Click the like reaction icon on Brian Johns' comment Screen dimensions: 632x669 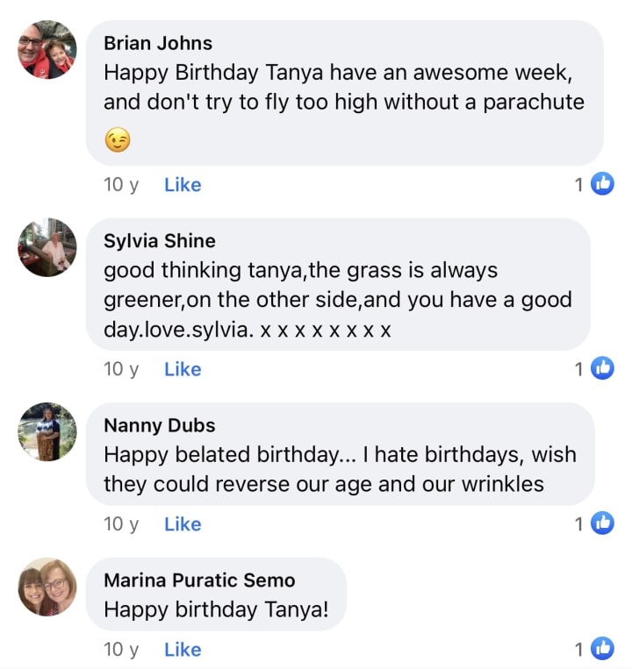(602, 184)
